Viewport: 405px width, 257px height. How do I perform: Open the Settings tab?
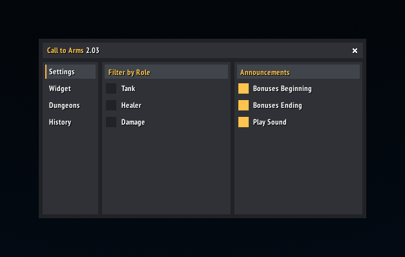(x=70, y=72)
